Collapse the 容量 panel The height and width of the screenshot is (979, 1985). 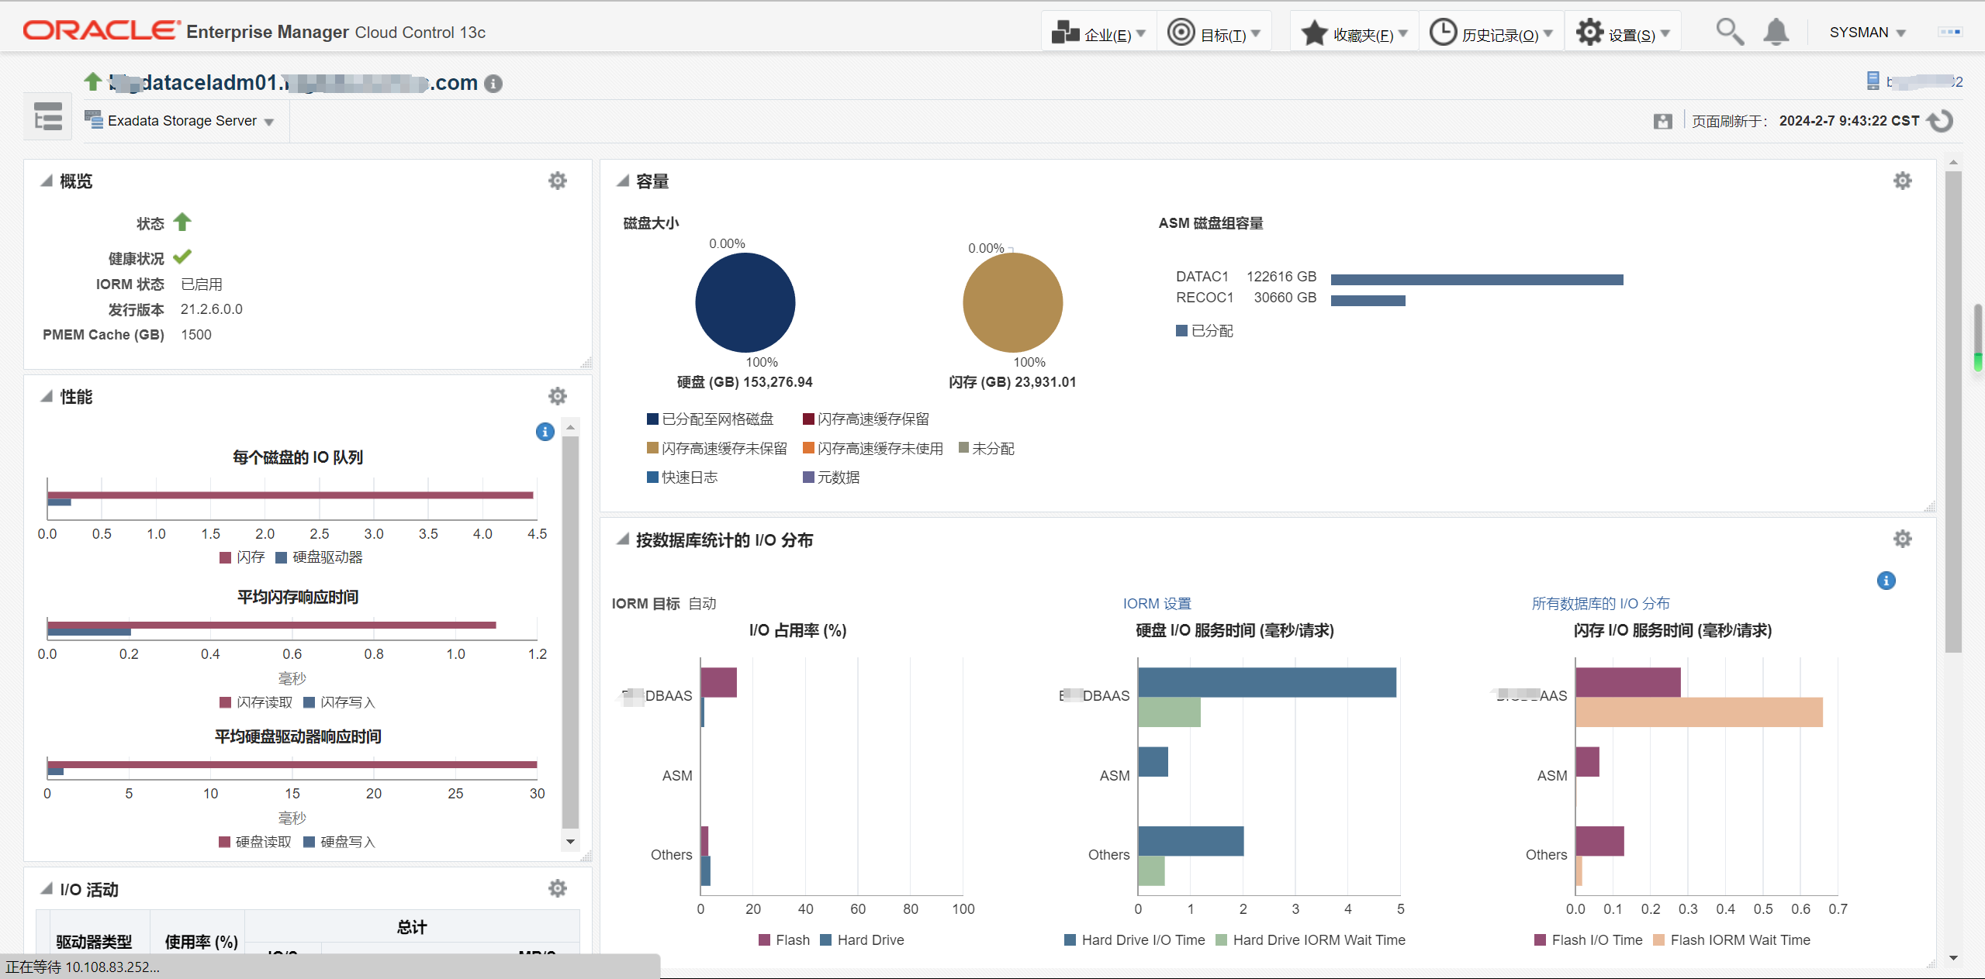point(622,181)
